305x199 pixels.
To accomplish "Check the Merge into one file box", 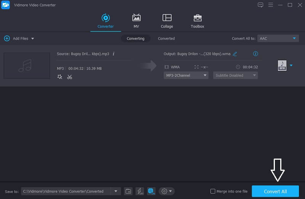I will [x=213, y=191].
